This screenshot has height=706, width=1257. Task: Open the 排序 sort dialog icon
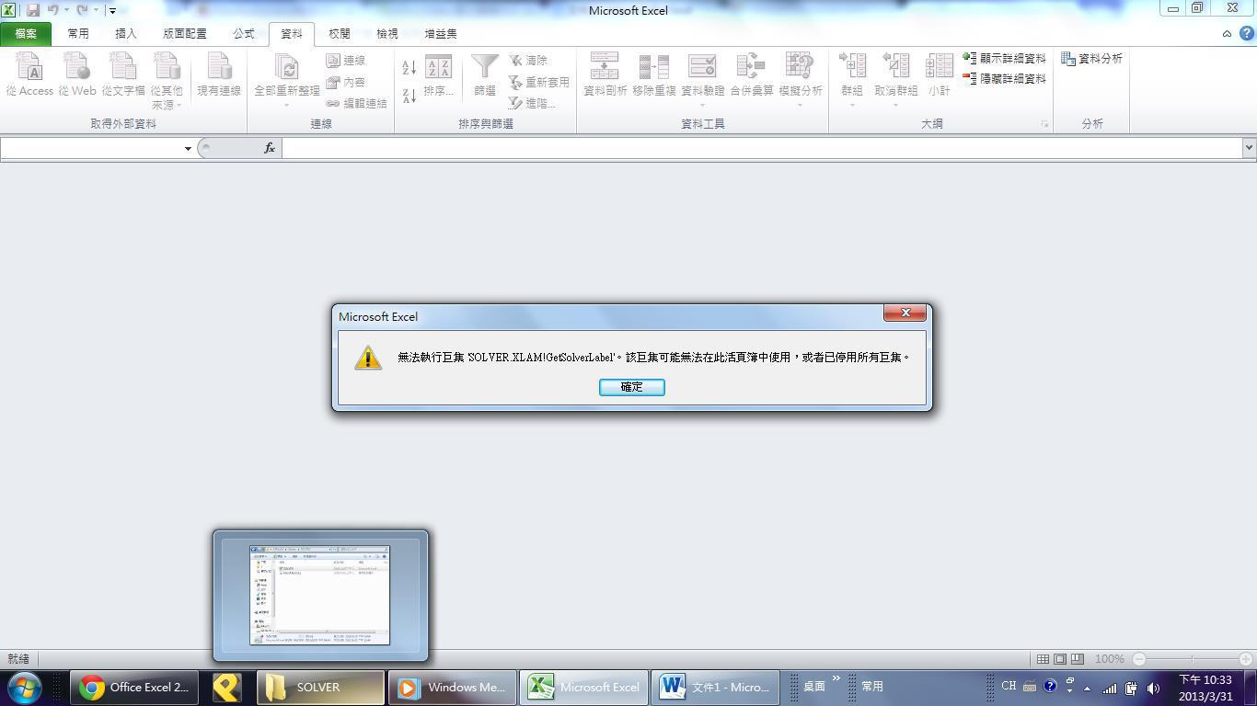pyautogui.click(x=439, y=75)
